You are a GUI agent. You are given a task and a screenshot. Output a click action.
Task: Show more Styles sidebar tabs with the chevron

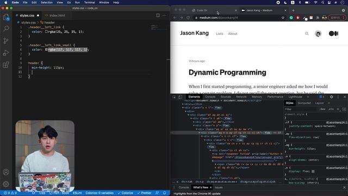(329, 103)
